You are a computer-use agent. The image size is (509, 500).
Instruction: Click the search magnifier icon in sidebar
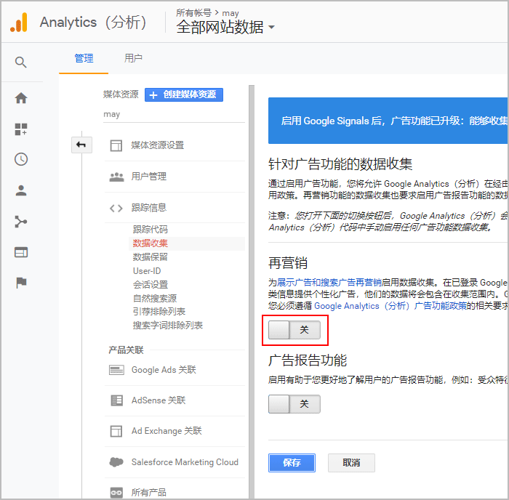(x=21, y=62)
